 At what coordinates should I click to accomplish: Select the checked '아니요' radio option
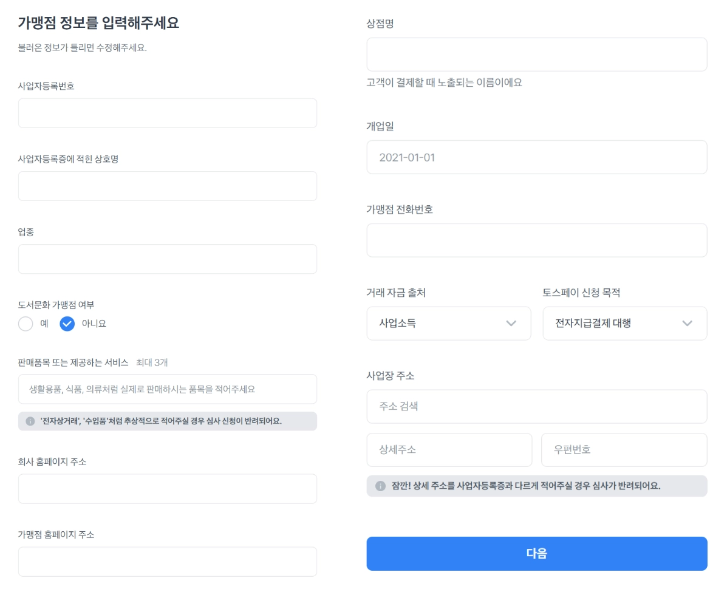coord(67,324)
